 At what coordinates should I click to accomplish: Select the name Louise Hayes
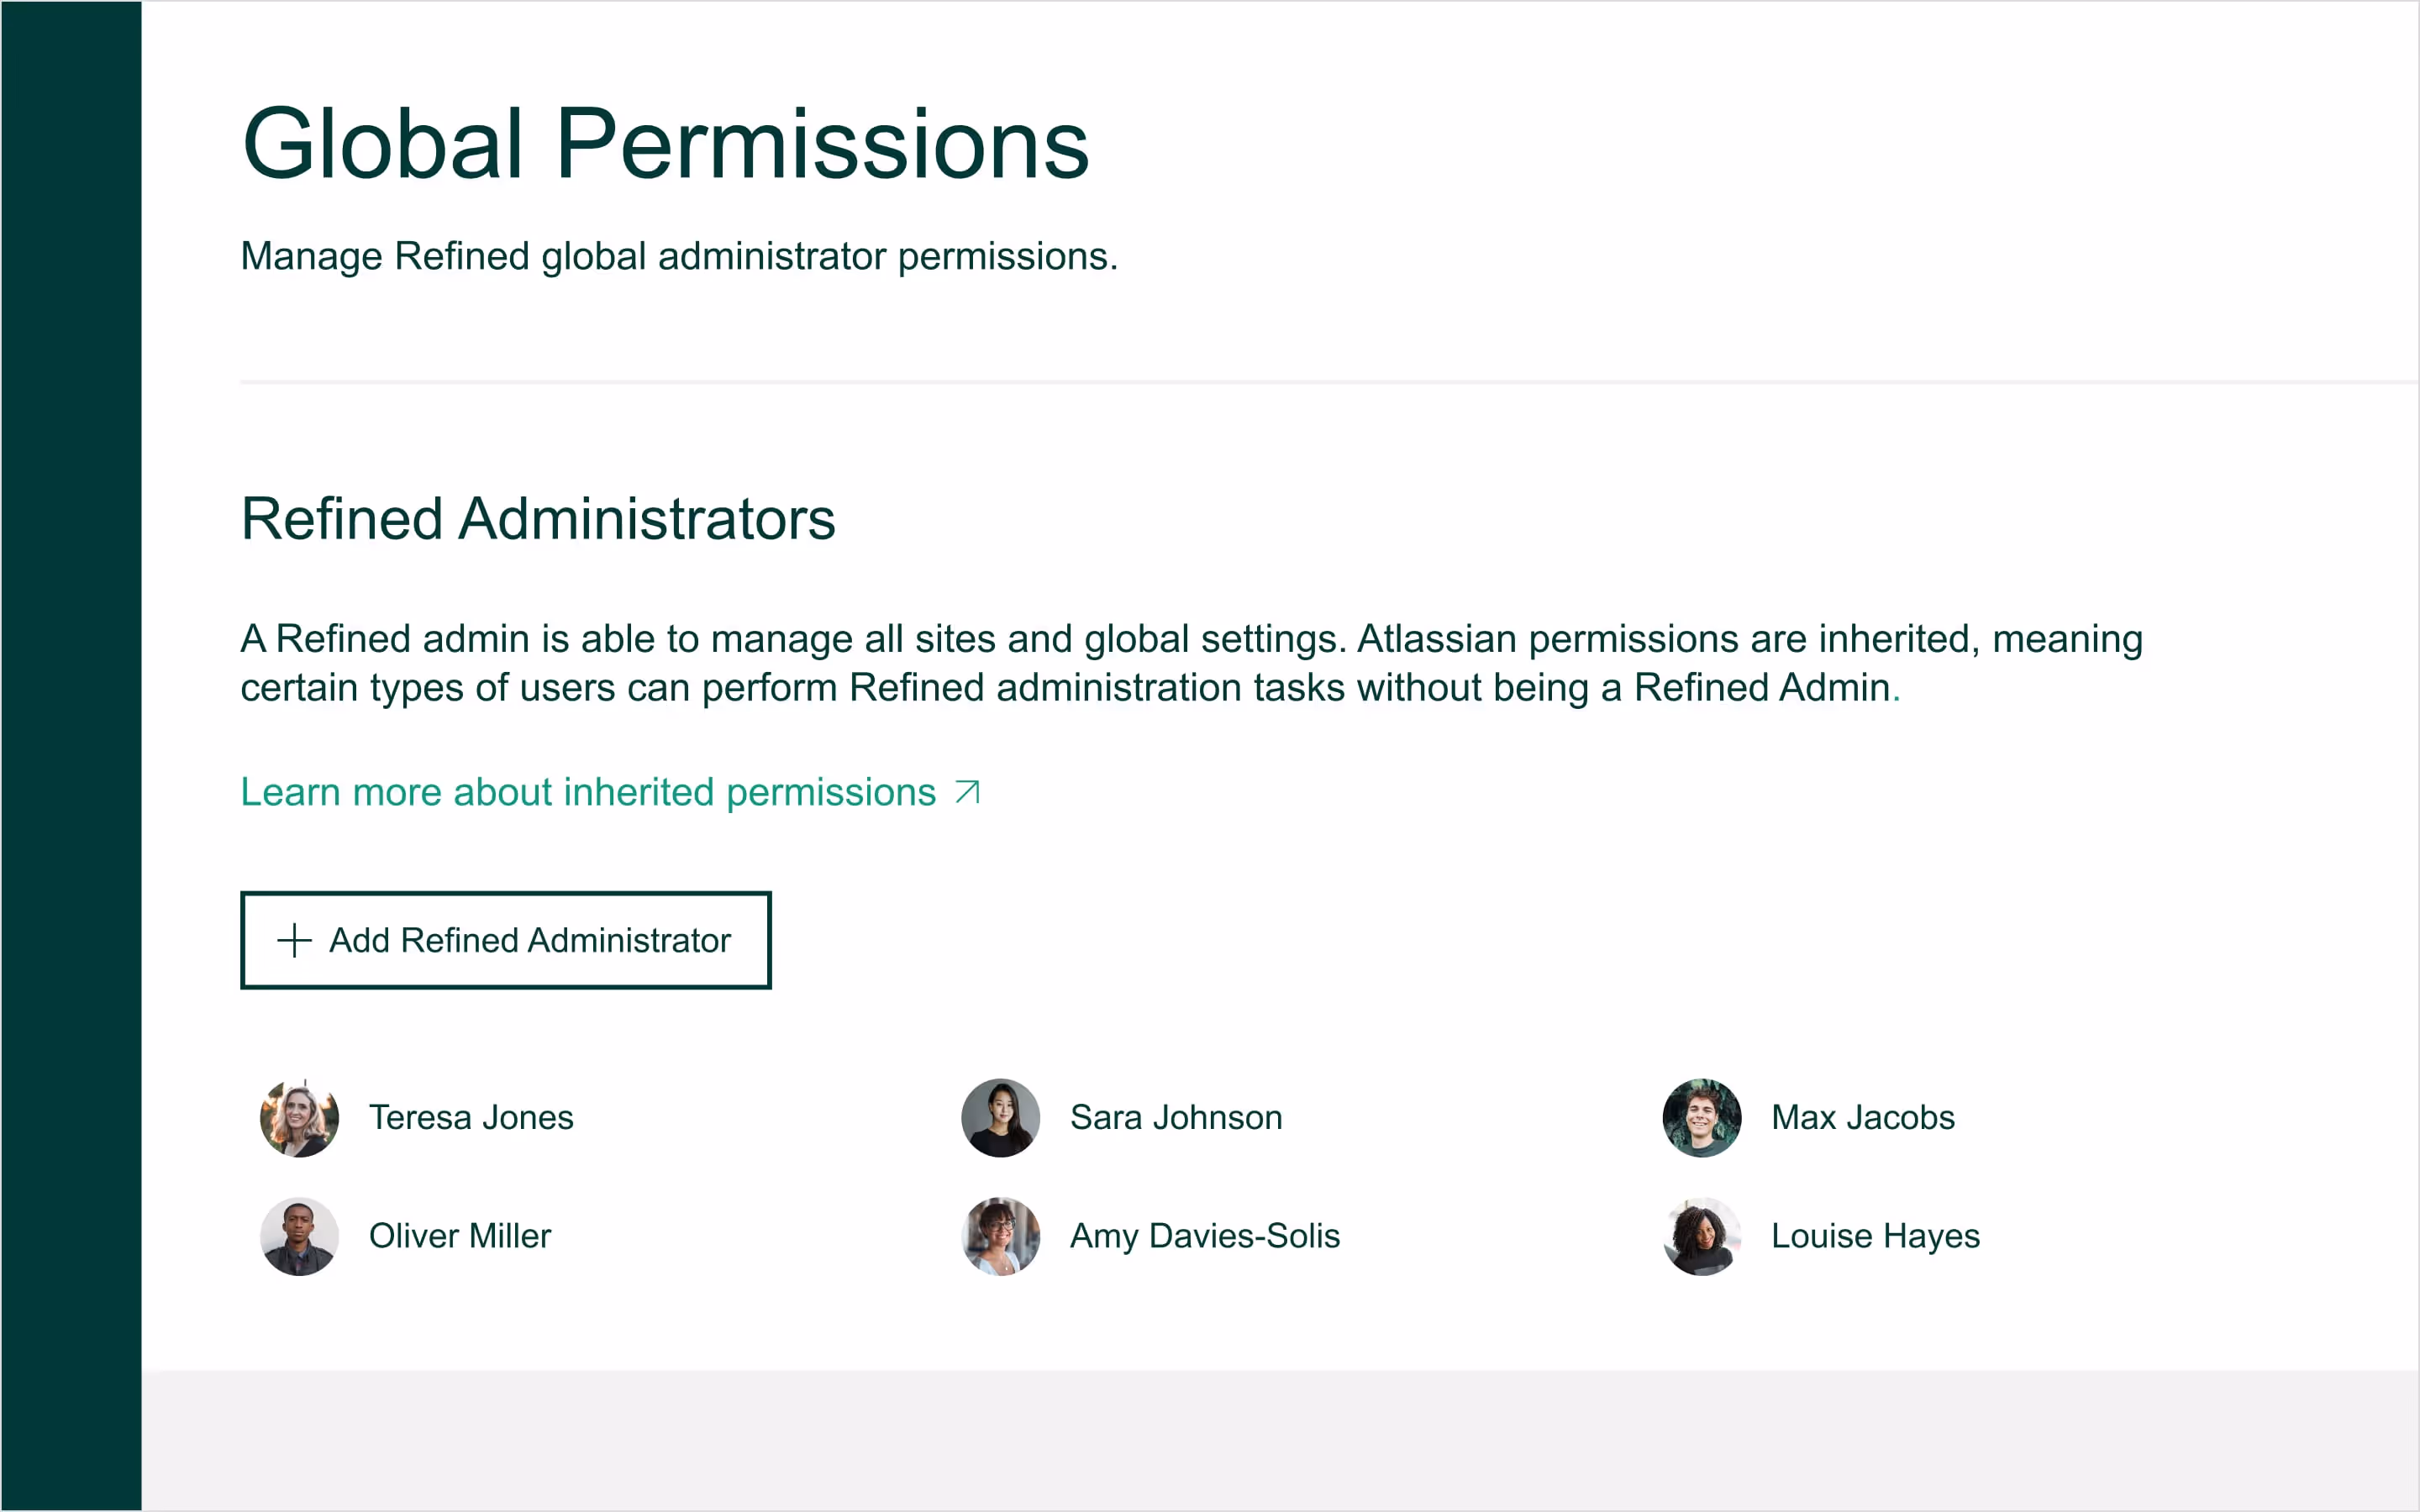tap(1875, 1236)
